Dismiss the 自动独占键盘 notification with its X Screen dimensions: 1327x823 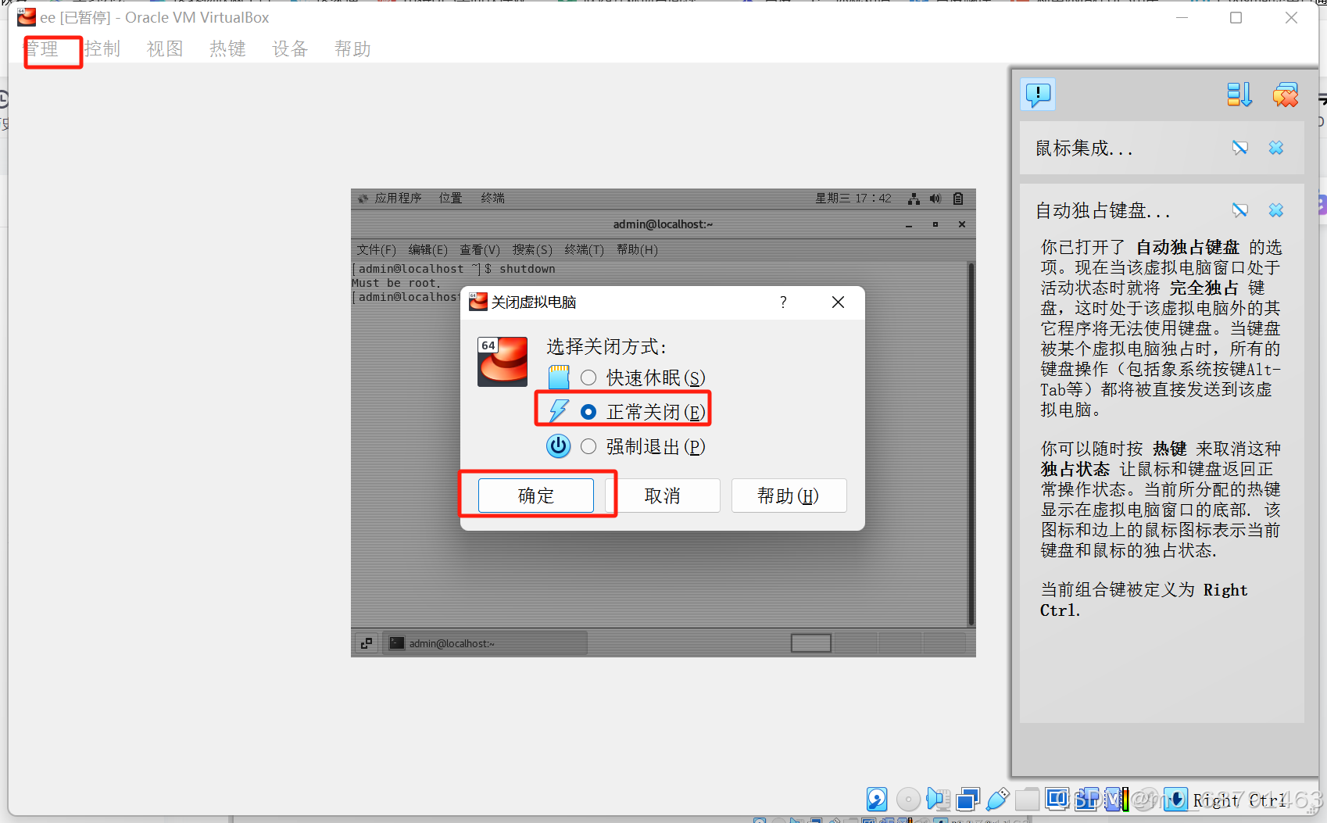[1276, 210]
